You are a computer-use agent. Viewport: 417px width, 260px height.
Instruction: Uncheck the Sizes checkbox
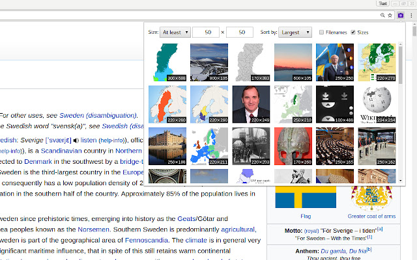(x=353, y=32)
